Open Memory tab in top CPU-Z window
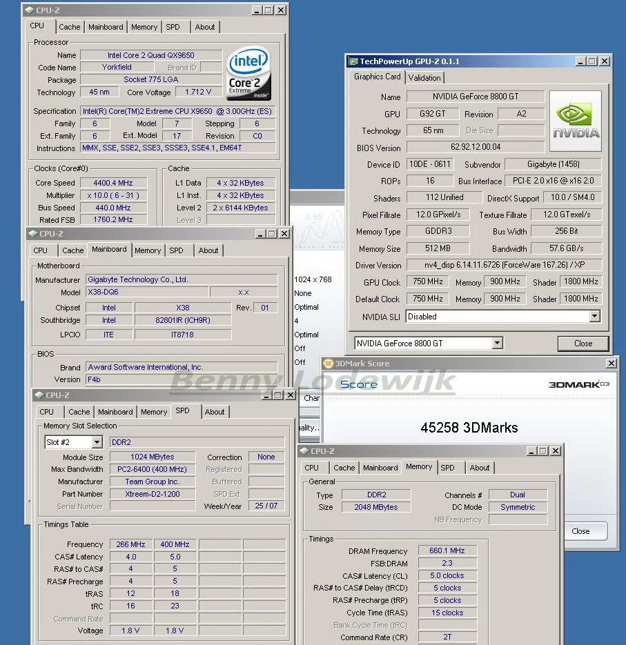This screenshot has width=626, height=645. (x=144, y=27)
